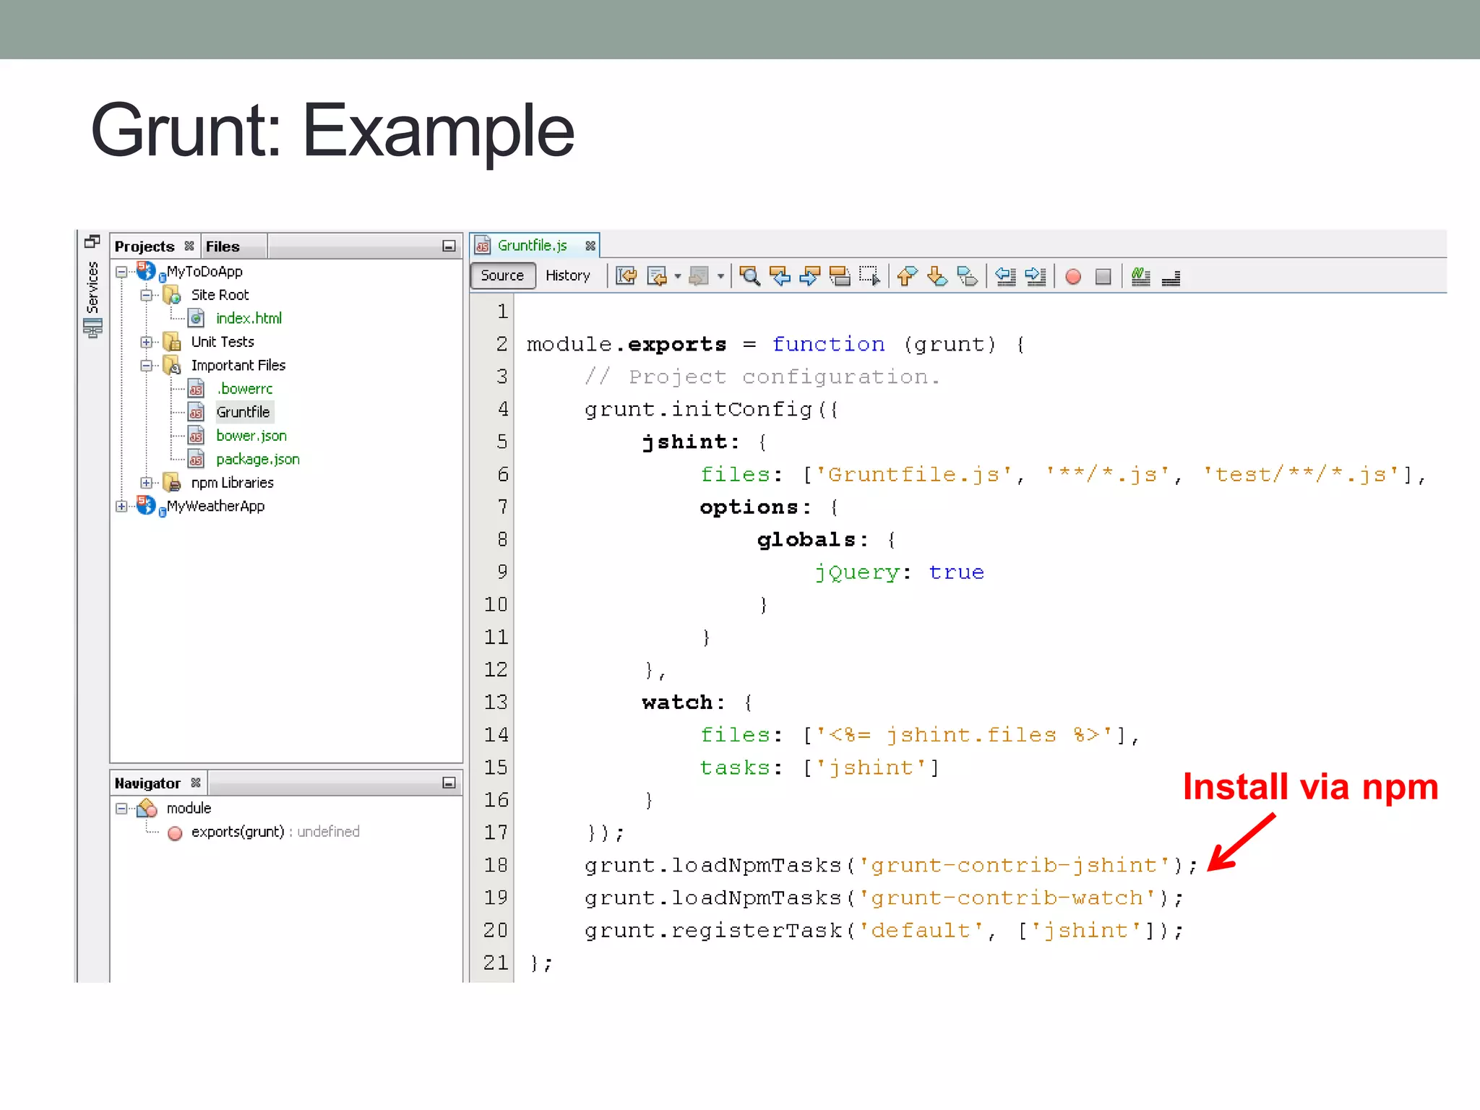Click Shift Line Left icon
The height and width of the screenshot is (1110, 1480).
(1005, 276)
